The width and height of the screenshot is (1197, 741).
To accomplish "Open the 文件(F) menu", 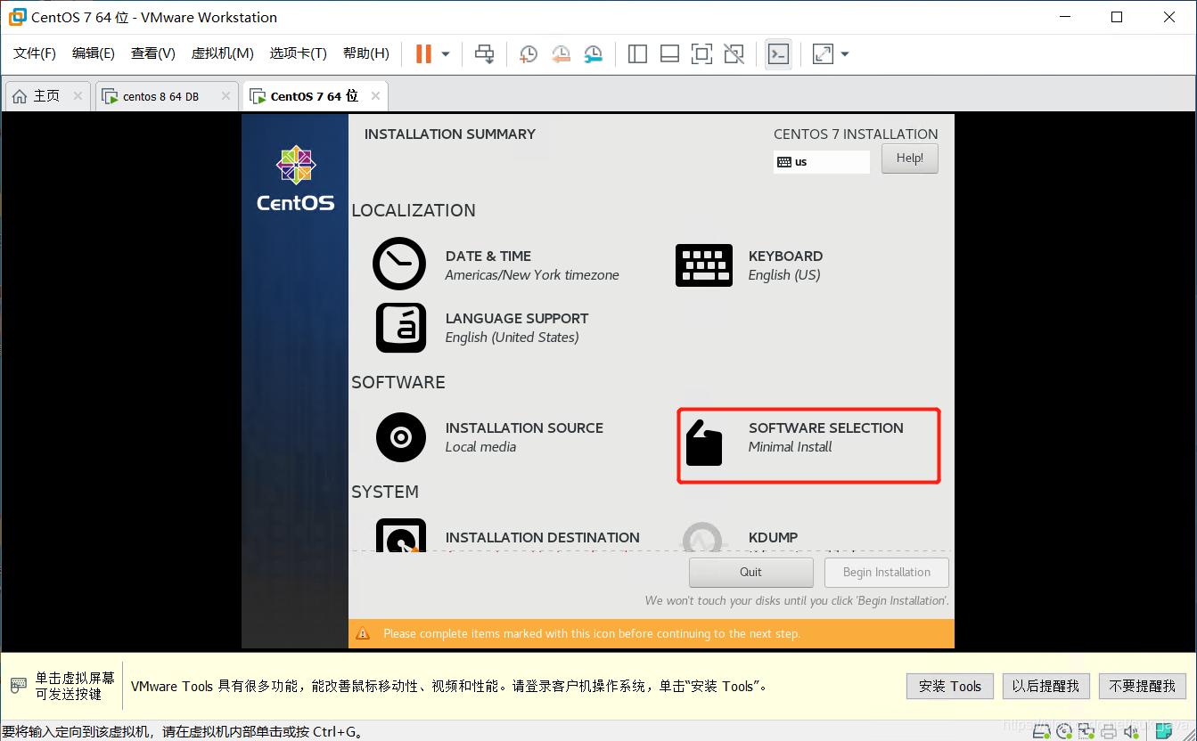I will [x=35, y=53].
